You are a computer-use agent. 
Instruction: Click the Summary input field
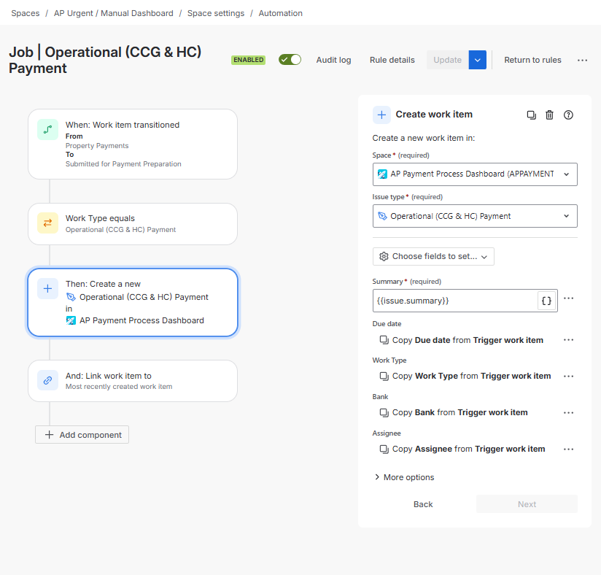click(455, 301)
